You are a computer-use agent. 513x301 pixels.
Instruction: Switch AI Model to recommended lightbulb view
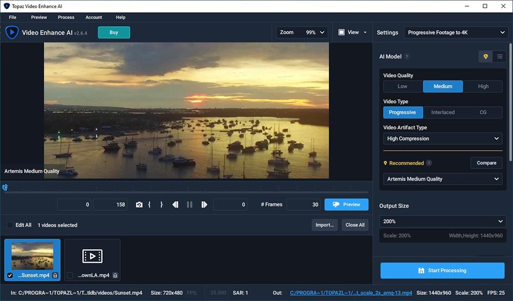[485, 56]
